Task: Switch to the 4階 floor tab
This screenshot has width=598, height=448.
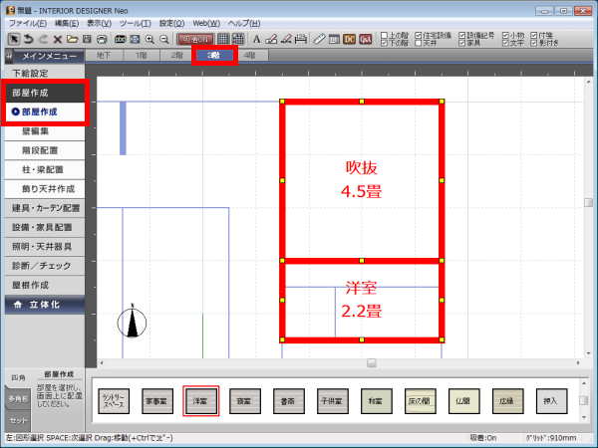Action: (x=248, y=55)
